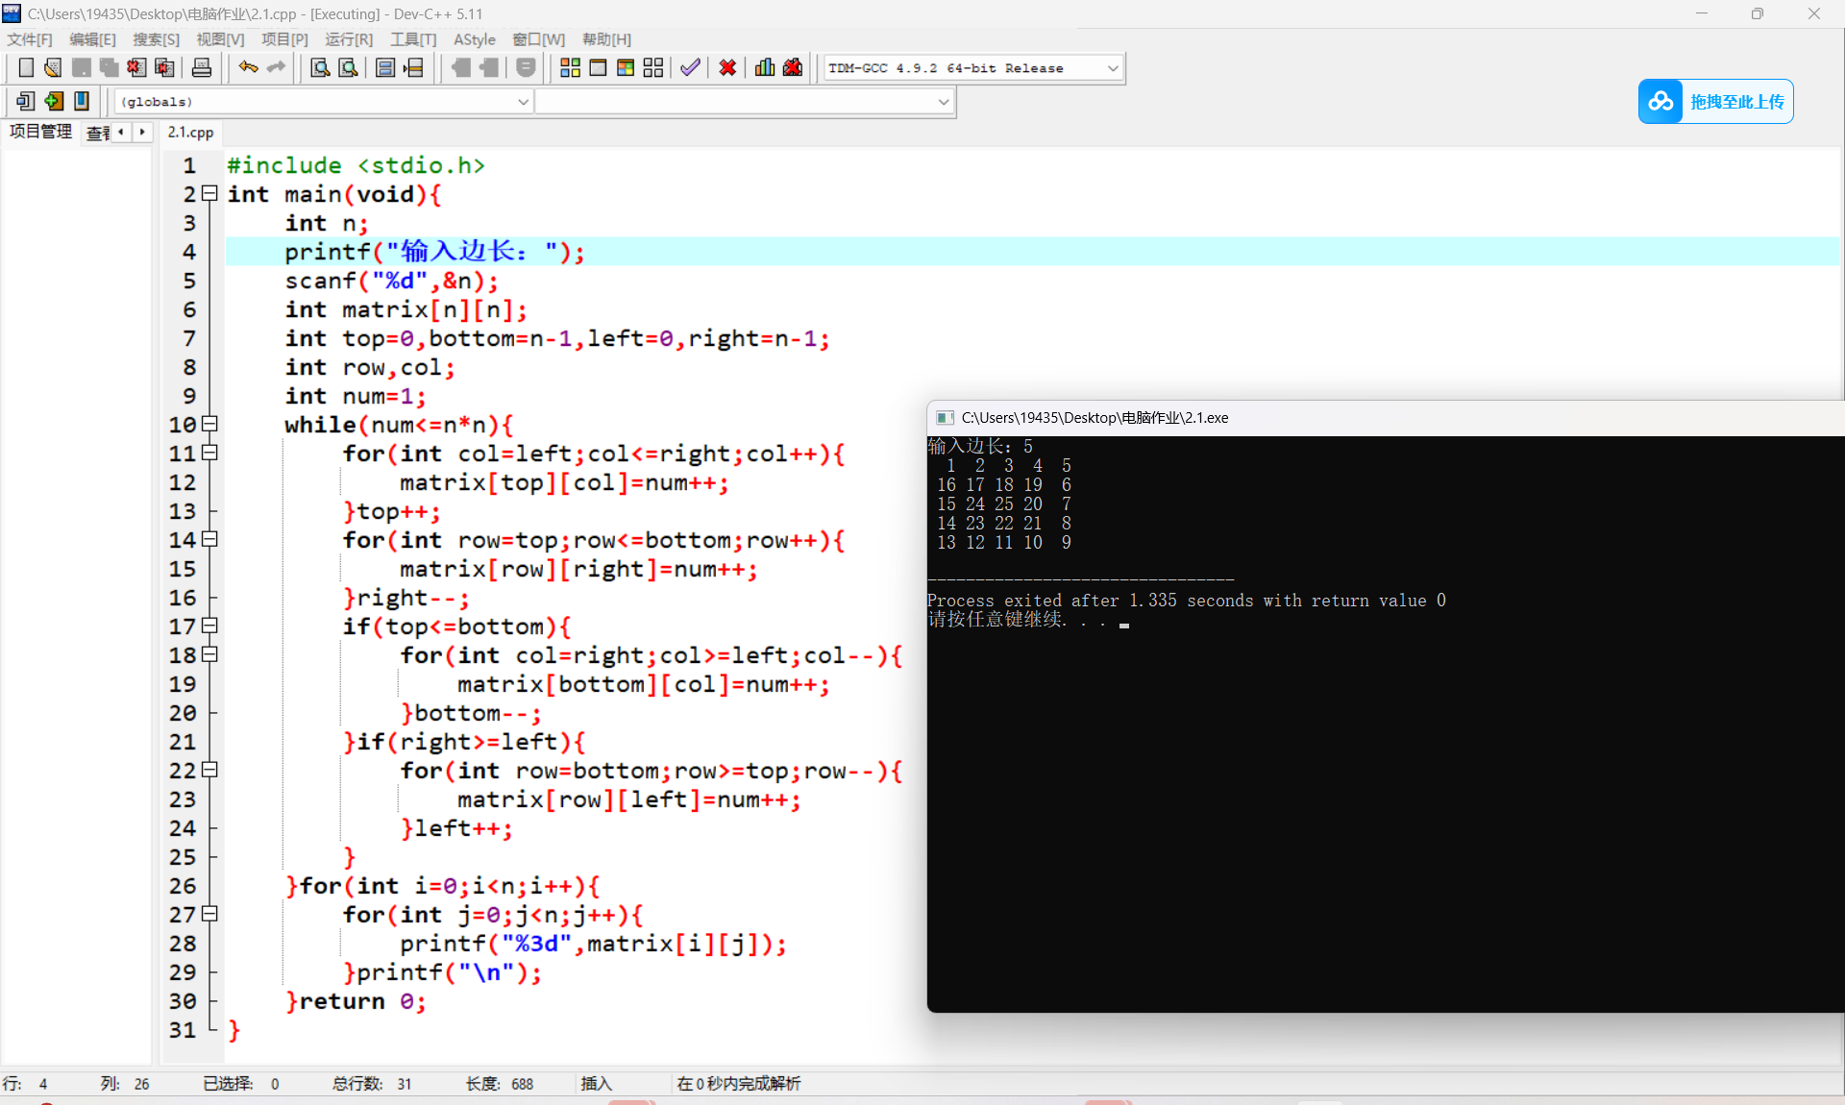The width and height of the screenshot is (1845, 1105).
Task: Click the Compile grid icon
Action: point(570,68)
